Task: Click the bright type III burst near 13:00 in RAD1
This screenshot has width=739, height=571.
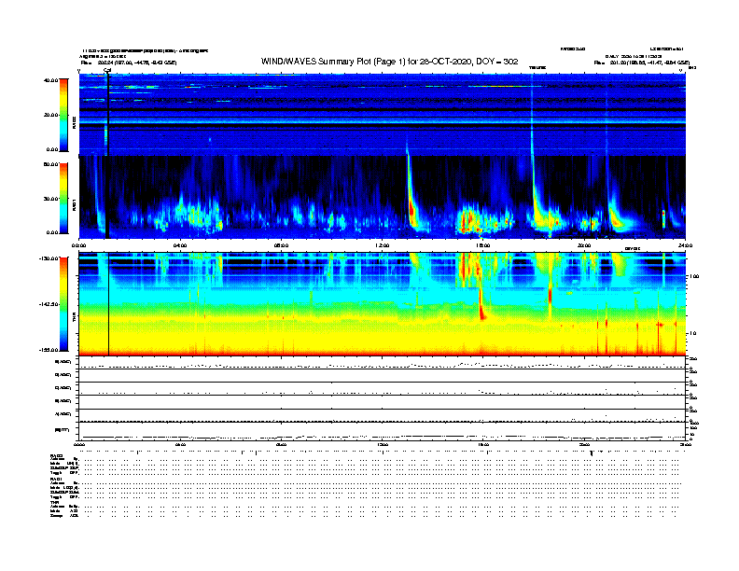Action: click(411, 207)
